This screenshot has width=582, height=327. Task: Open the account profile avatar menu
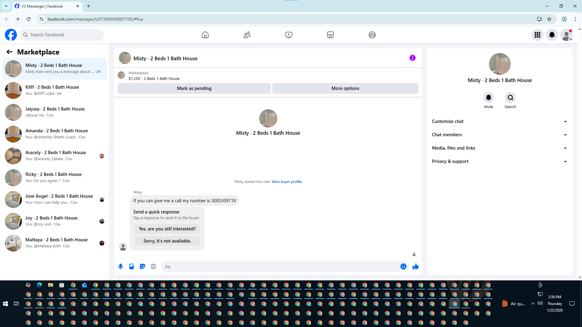[567, 35]
